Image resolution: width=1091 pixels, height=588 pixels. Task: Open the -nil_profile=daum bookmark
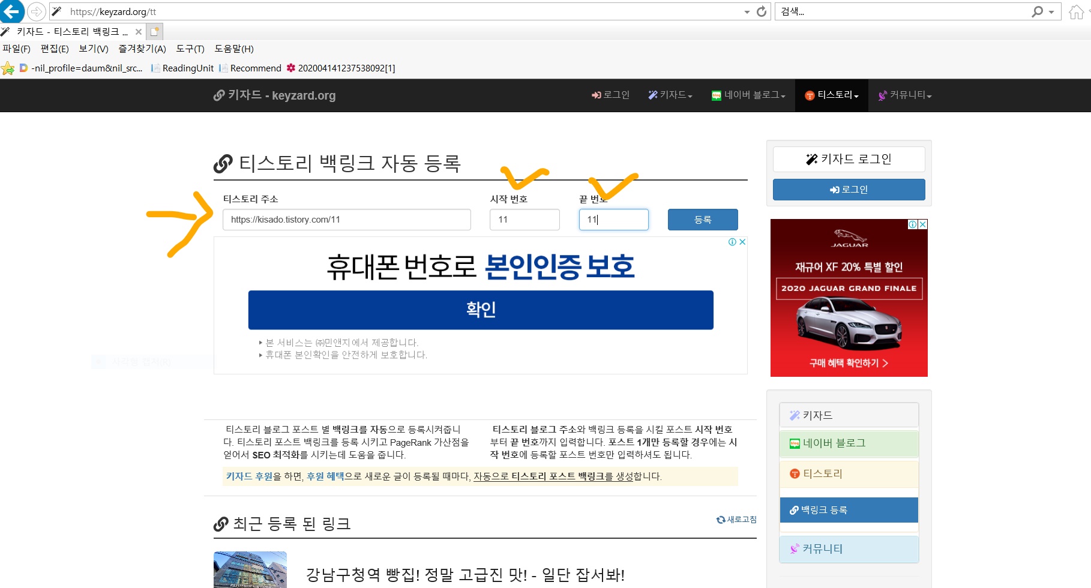(x=81, y=68)
